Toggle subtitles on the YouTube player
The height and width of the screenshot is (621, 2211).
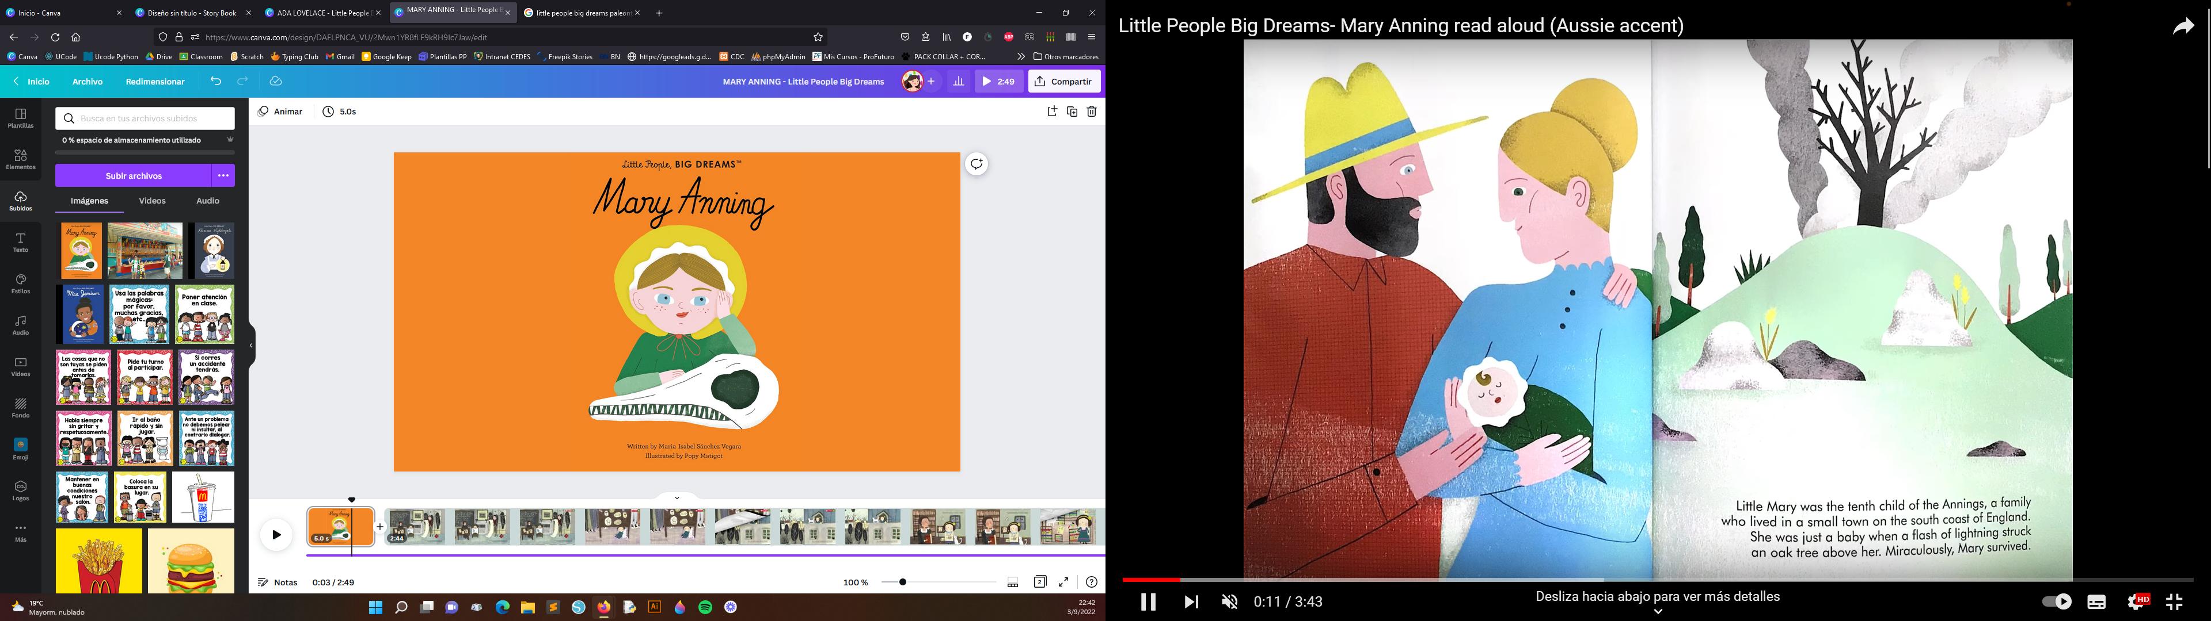click(2097, 602)
